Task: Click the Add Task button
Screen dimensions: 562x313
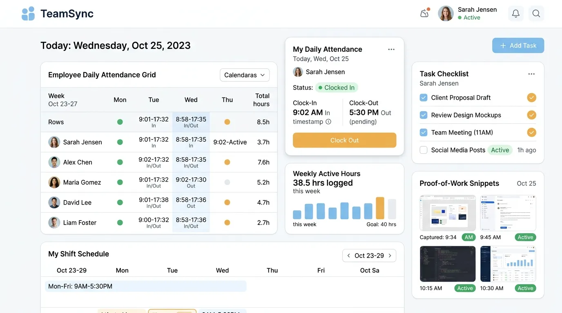Action: click(518, 46)
